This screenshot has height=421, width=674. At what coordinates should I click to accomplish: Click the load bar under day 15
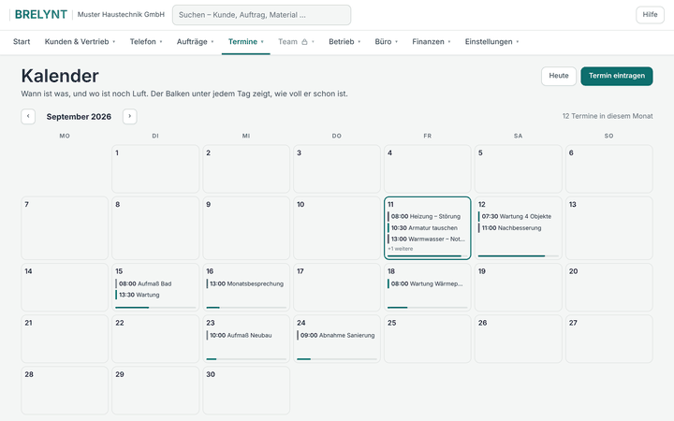(155, 308)
